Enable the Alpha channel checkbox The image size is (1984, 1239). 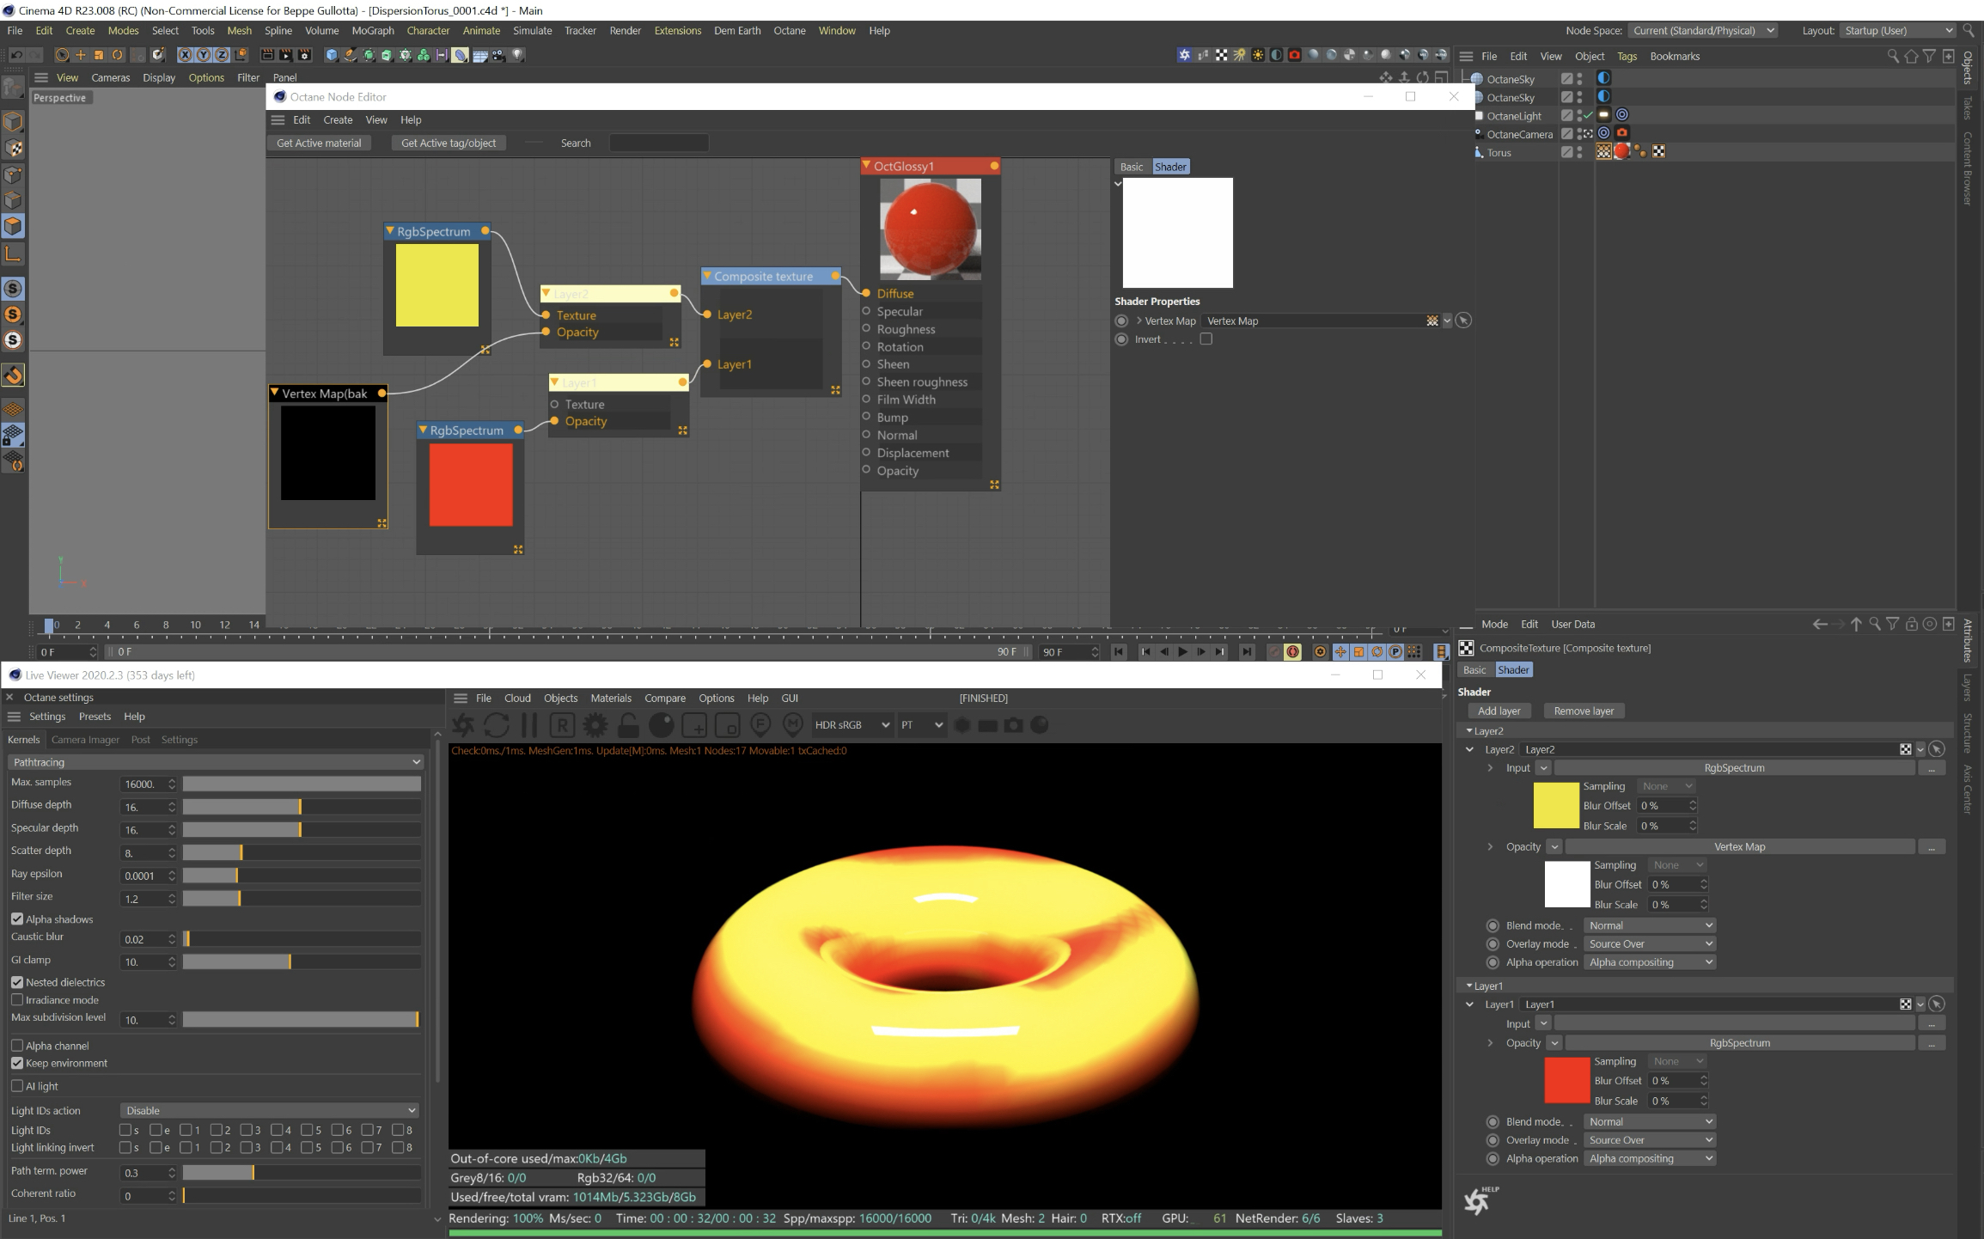point(17,1046)
